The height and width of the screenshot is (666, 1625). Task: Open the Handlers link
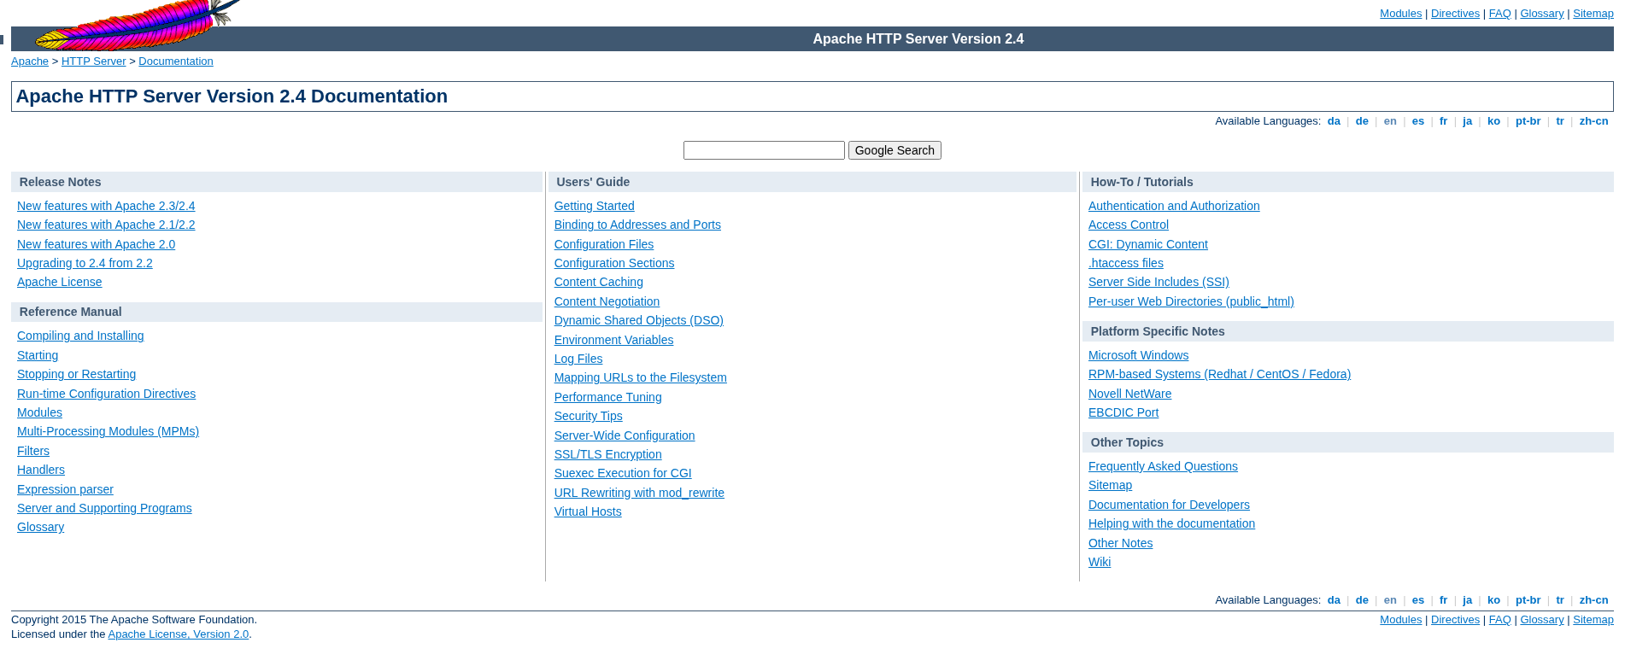pos(41,470)
